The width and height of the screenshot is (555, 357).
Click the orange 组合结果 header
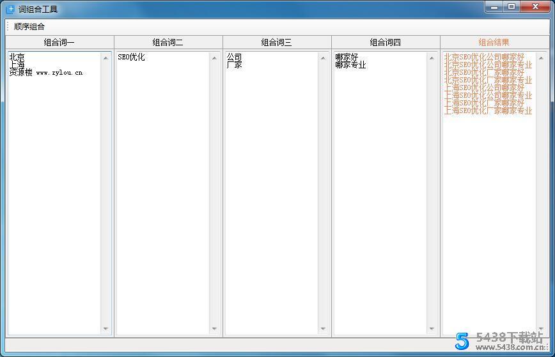[494, 42]
